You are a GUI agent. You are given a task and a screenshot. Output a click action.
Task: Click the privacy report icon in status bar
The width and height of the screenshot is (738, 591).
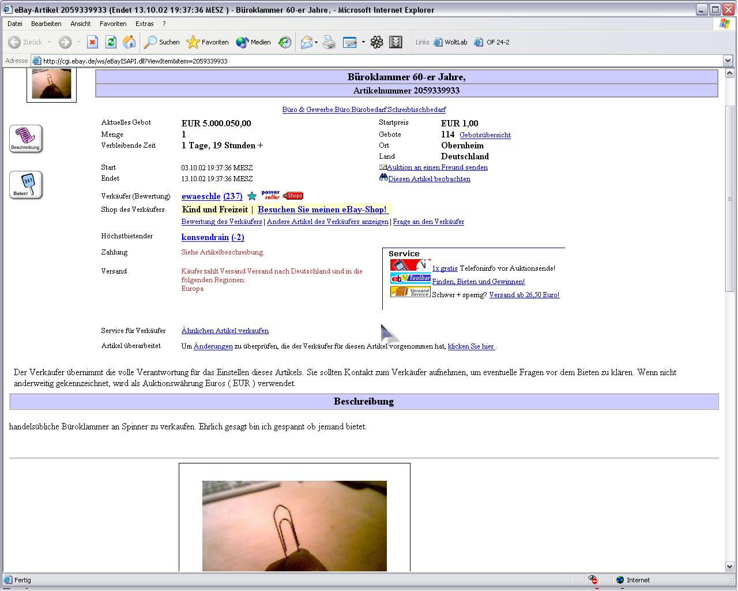[593, 580]
